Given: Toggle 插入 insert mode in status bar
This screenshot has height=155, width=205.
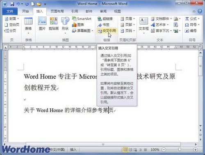Looking at the screenshot, I should tap(73, 150).
